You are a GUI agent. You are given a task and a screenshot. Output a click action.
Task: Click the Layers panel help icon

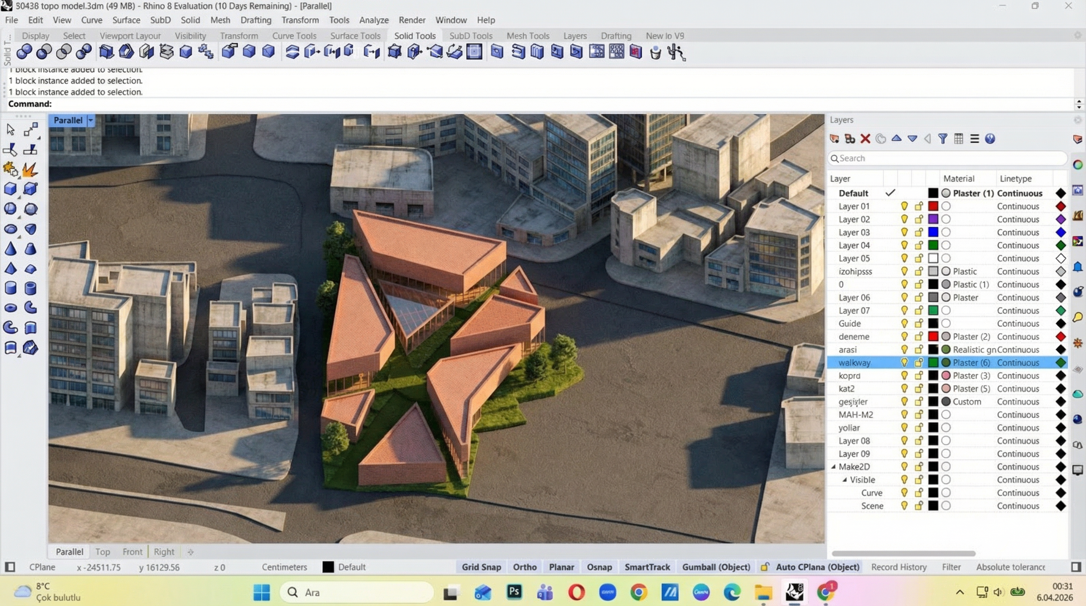(990, 138)
